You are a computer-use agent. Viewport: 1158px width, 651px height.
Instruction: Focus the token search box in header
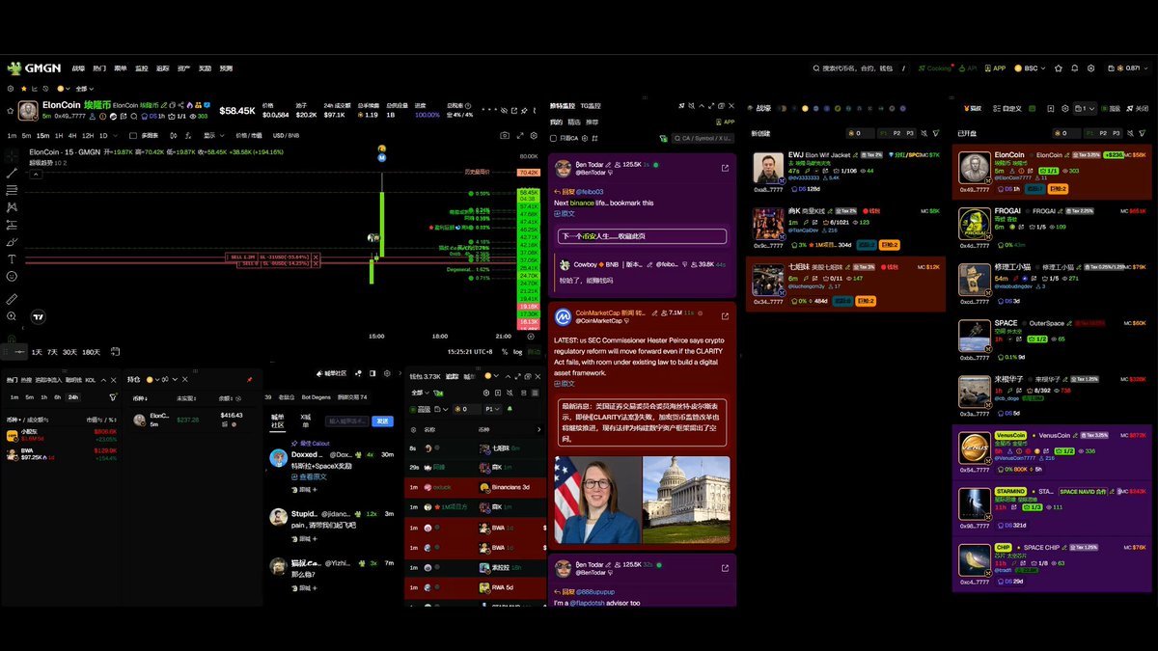(x=861, y=68)
